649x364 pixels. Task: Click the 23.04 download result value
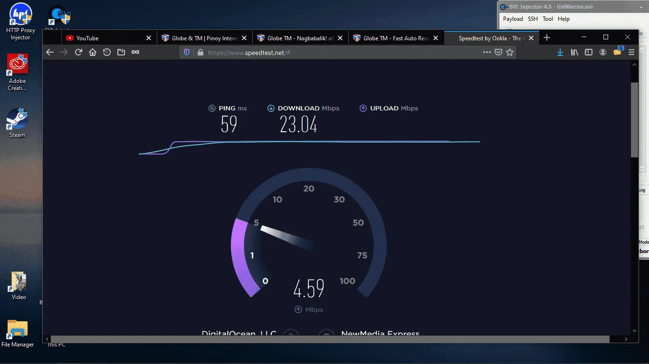[x=298, y=125]
